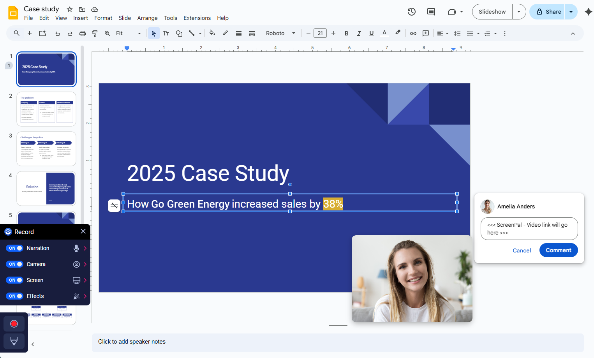Toggle the Narration switch off

[14, 248]
